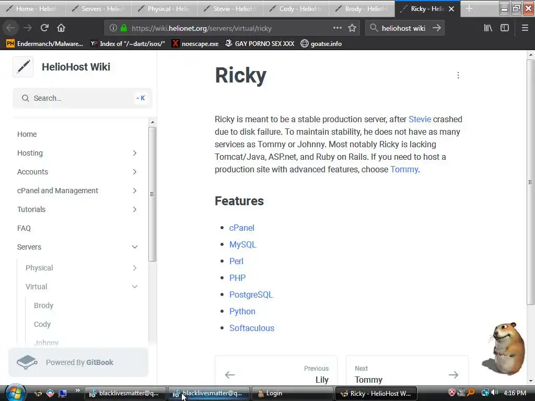
Task: Open the PostgreSQL feature link
Action: pyautogui.click(x=251, y=294)
